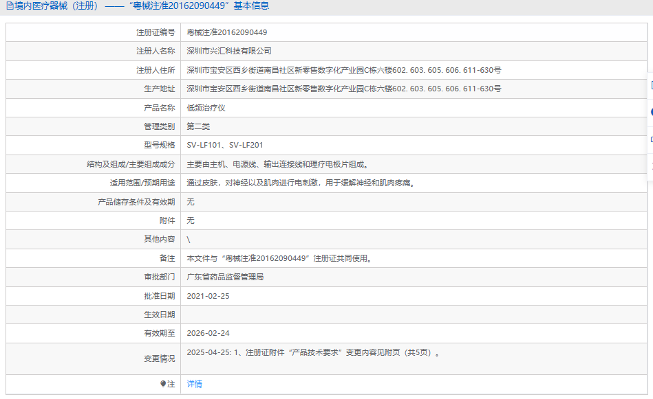Click the address value in the 生产地址 row
The image size is (653, 399).
point(343,89)
